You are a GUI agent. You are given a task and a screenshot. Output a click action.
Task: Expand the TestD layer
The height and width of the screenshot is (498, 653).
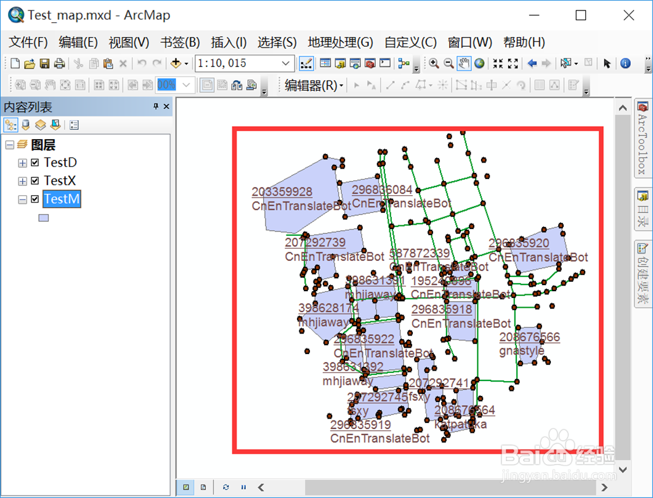coord(23,163)
